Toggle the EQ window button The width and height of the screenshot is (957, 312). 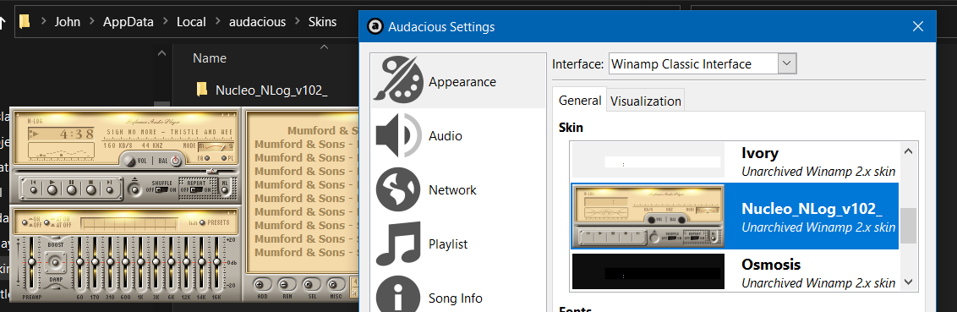pos(206,158)
